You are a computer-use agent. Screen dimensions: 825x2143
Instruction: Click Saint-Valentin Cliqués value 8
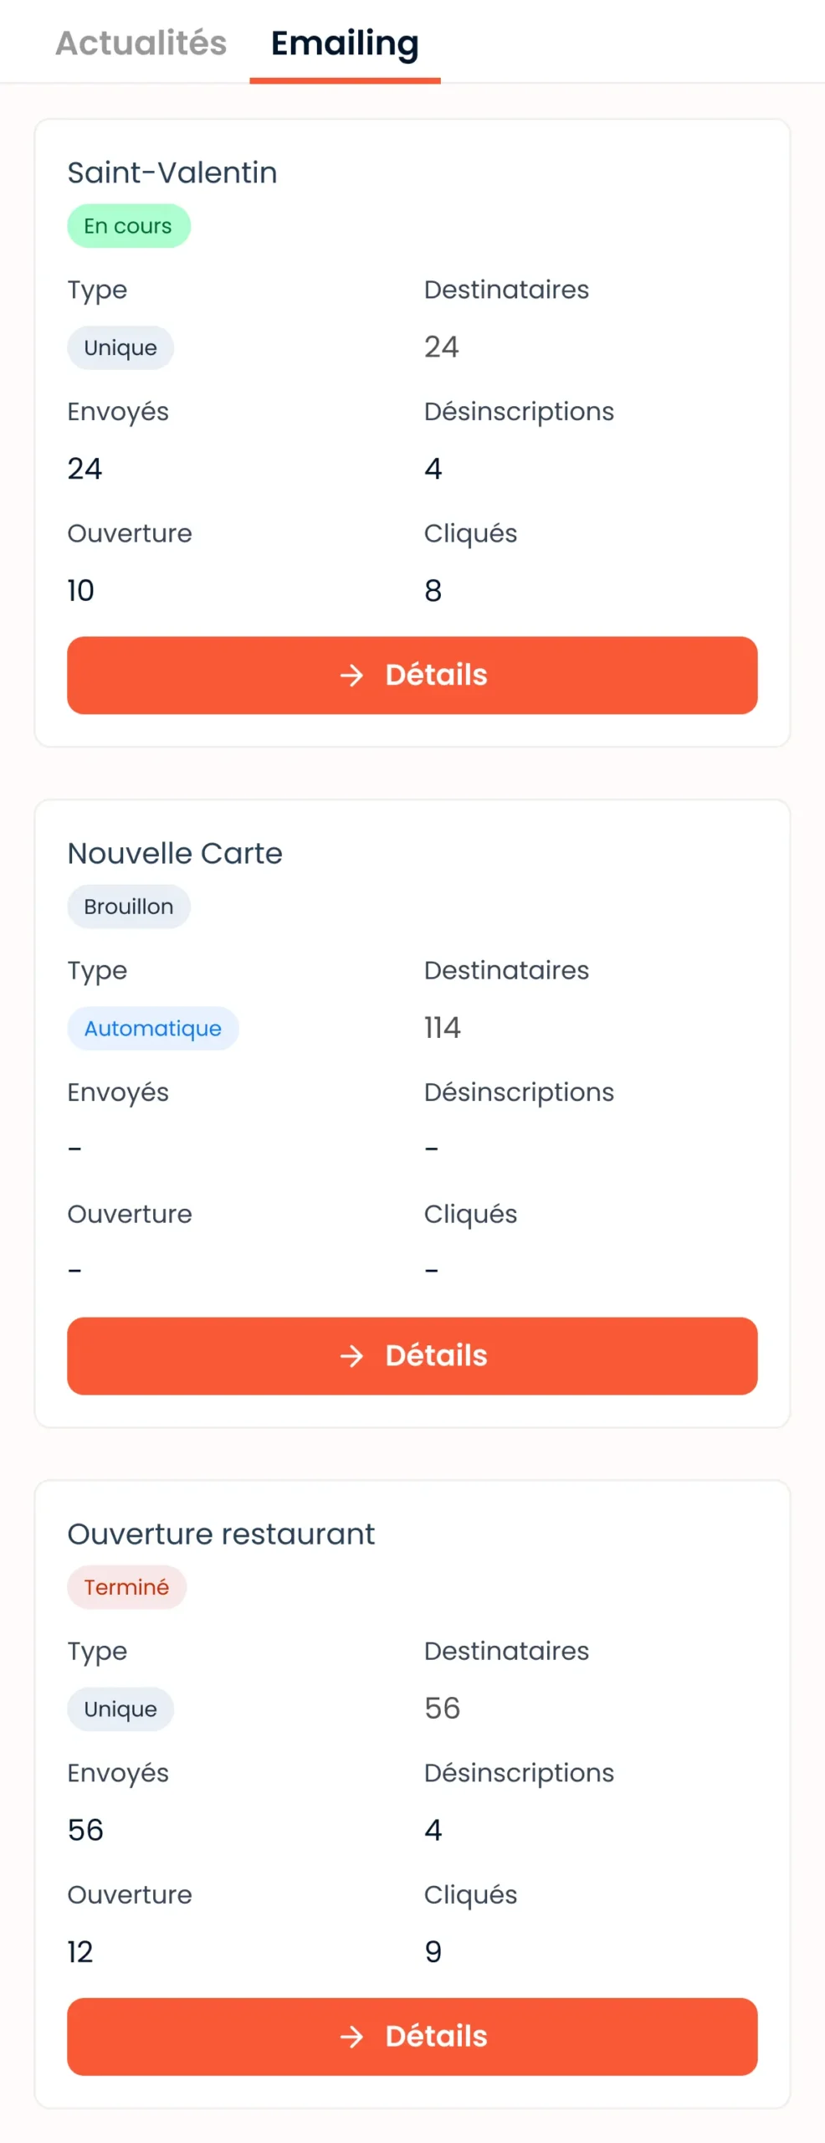[x=433, y=590]
